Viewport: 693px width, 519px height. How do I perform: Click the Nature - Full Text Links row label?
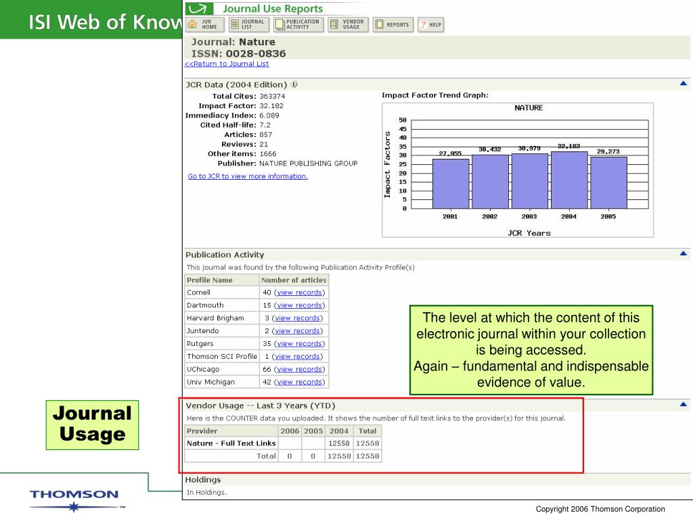(x=231, y=443)
